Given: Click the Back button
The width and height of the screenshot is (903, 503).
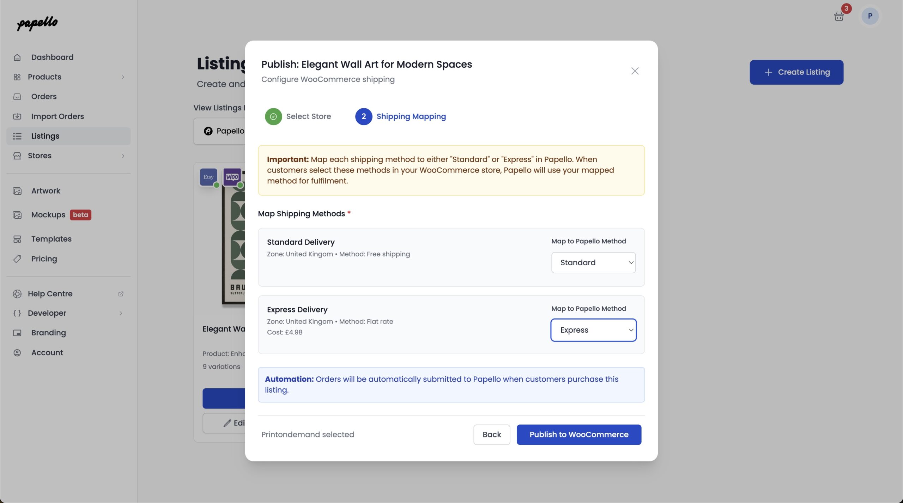Looking at the screenshot, I should (491, 435).
